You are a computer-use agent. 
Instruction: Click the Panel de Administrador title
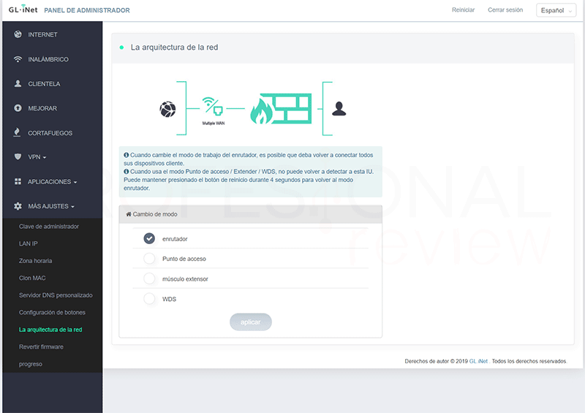[x=87, y=10]
